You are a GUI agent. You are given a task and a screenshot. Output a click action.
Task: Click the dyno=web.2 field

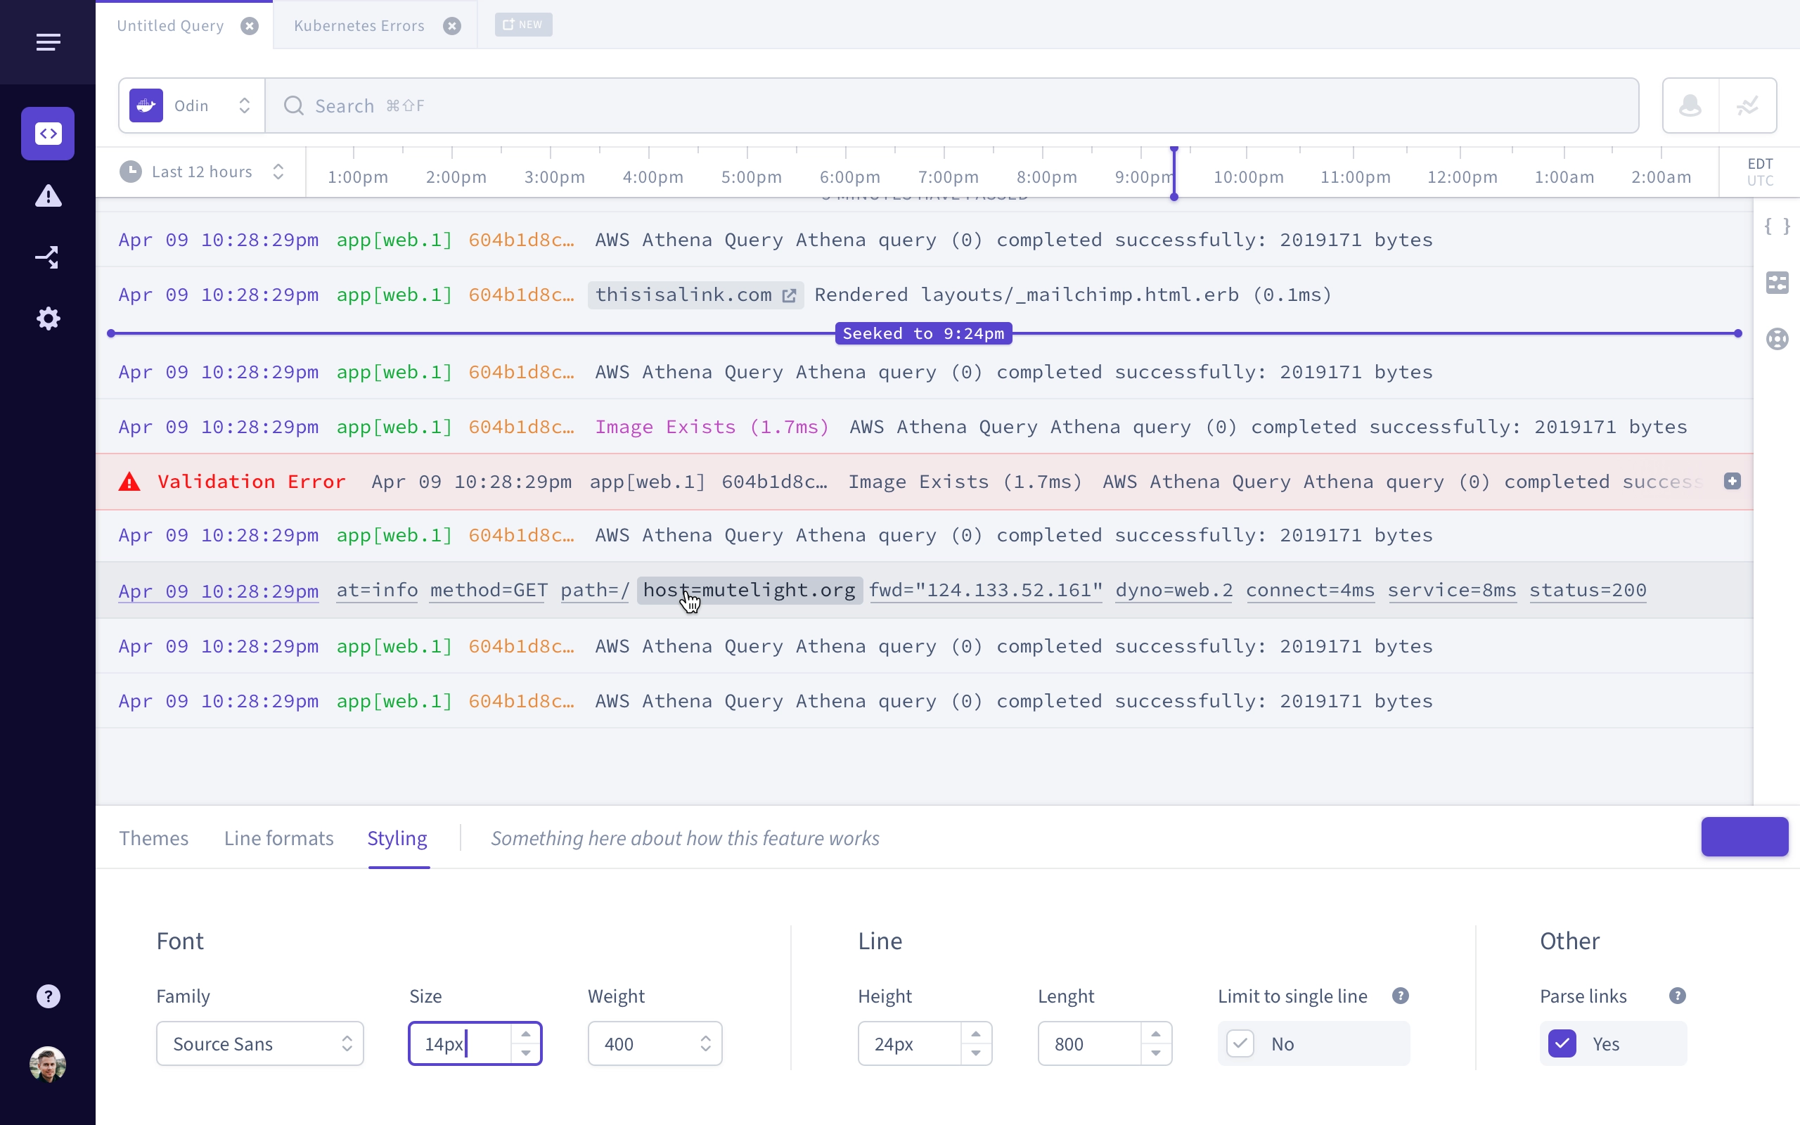1174,590
